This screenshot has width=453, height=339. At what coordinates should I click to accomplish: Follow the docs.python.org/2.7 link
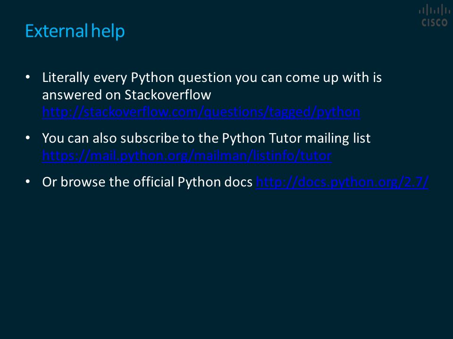coord(342,182)
